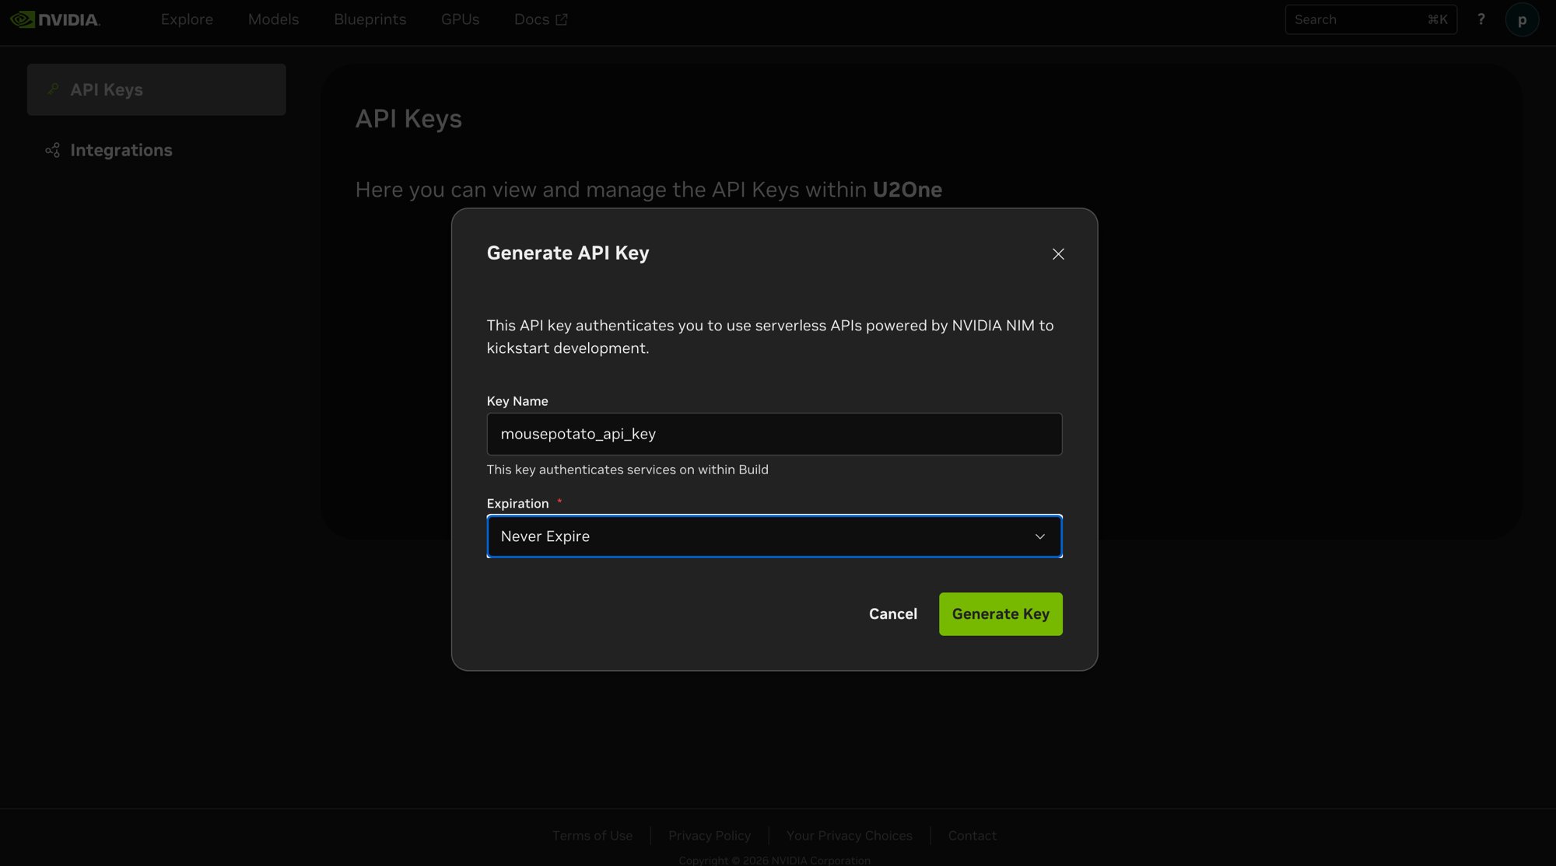Open Your Privacy Choices link

click(849, 836)
